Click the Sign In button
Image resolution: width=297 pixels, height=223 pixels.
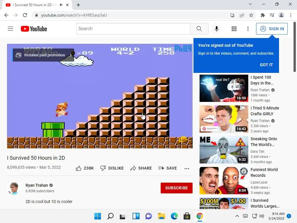coord(272,29)
